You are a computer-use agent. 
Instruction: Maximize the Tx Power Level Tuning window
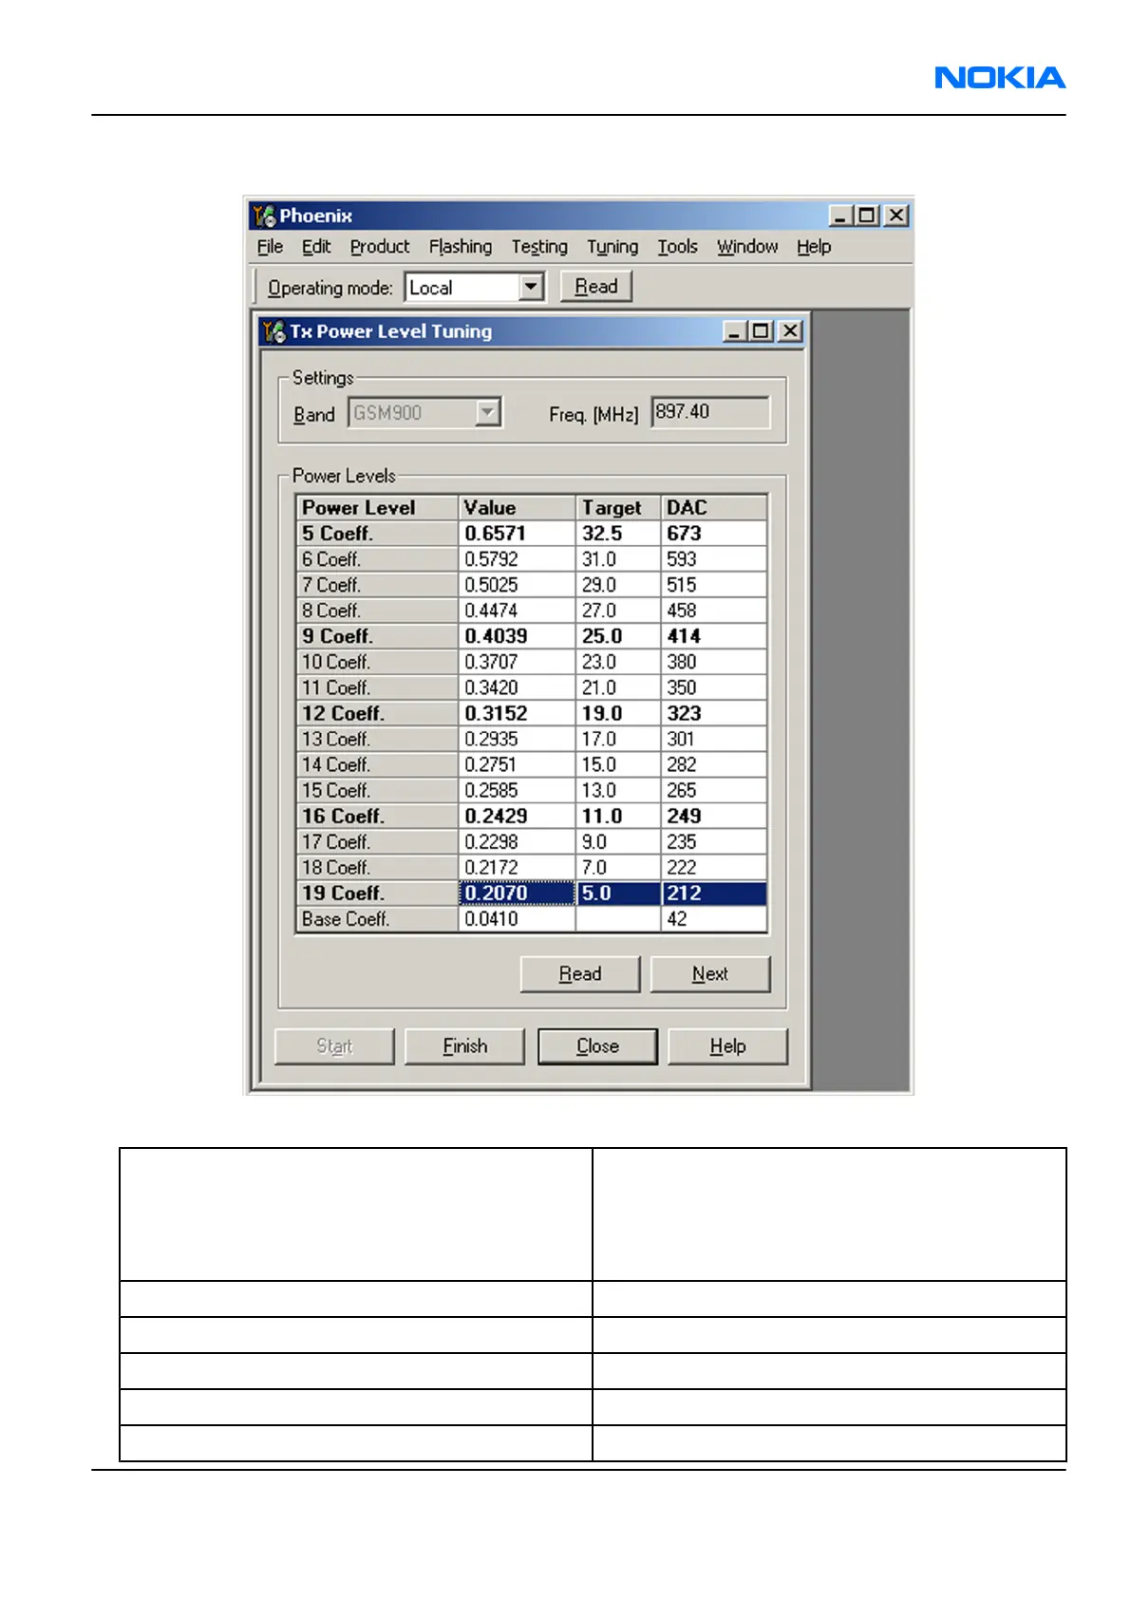point(761,331)
